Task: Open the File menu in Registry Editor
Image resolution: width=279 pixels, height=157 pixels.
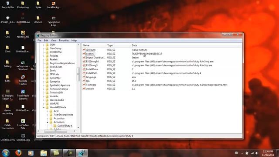Action: click(x=39, y=41)
